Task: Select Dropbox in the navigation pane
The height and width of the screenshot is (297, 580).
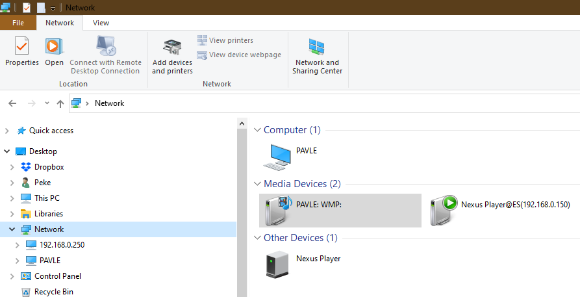Action: (49, 167)
